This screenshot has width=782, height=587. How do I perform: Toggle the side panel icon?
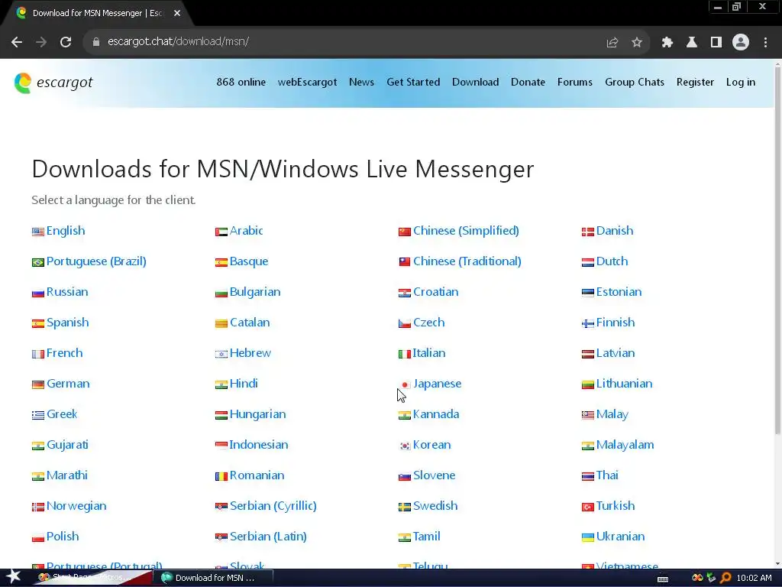tap(716, 43)
